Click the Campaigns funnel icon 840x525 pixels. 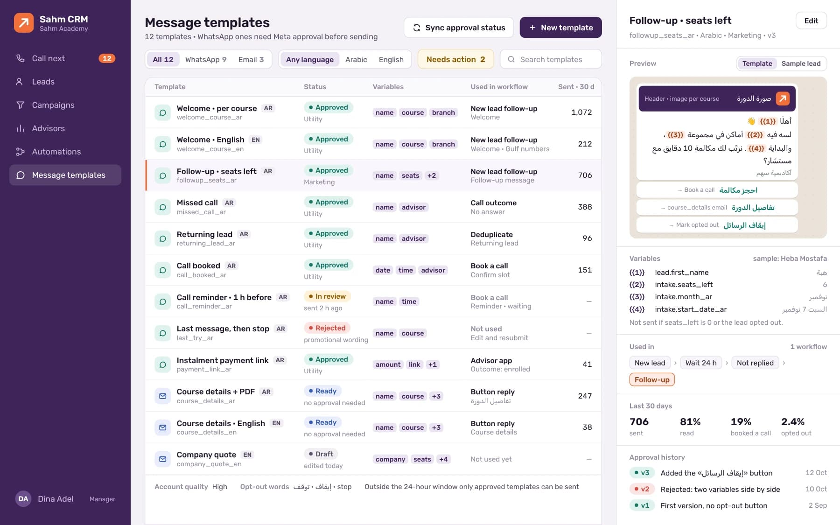[x=20, y=105]
